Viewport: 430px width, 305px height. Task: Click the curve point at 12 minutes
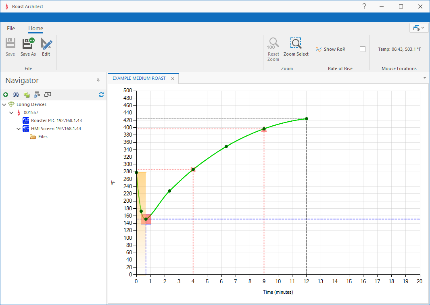(x=307, y=118)
